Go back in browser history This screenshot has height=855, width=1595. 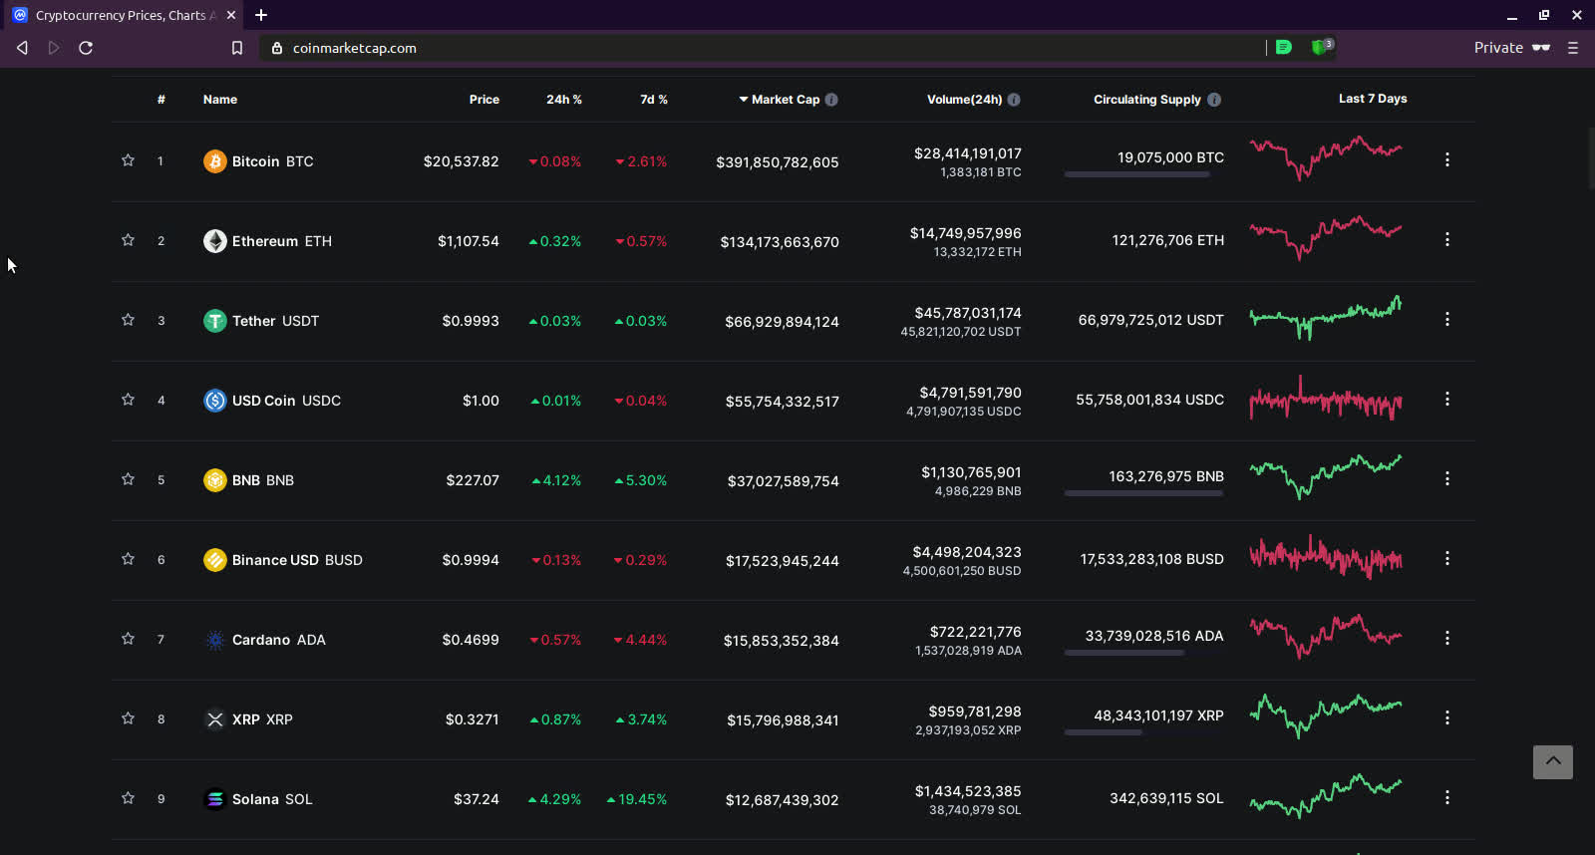[22, 48]
